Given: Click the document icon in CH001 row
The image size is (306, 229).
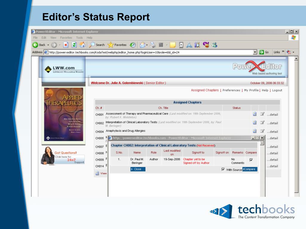Looking at the screenshot, I should pos(255,114).
